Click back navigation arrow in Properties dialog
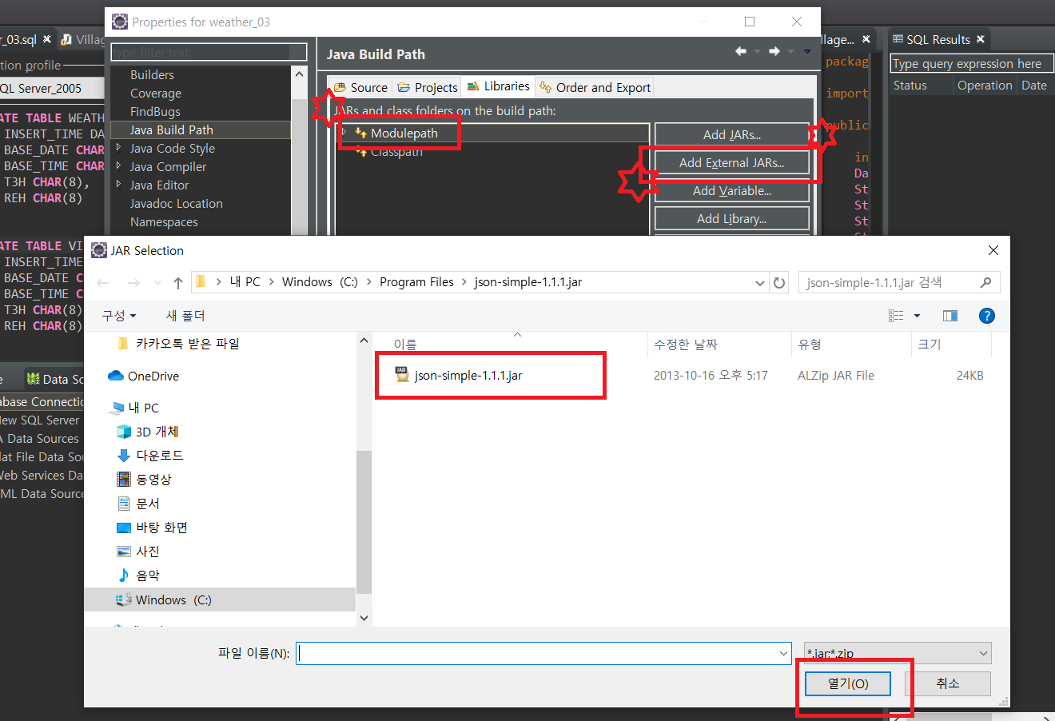 741,52
